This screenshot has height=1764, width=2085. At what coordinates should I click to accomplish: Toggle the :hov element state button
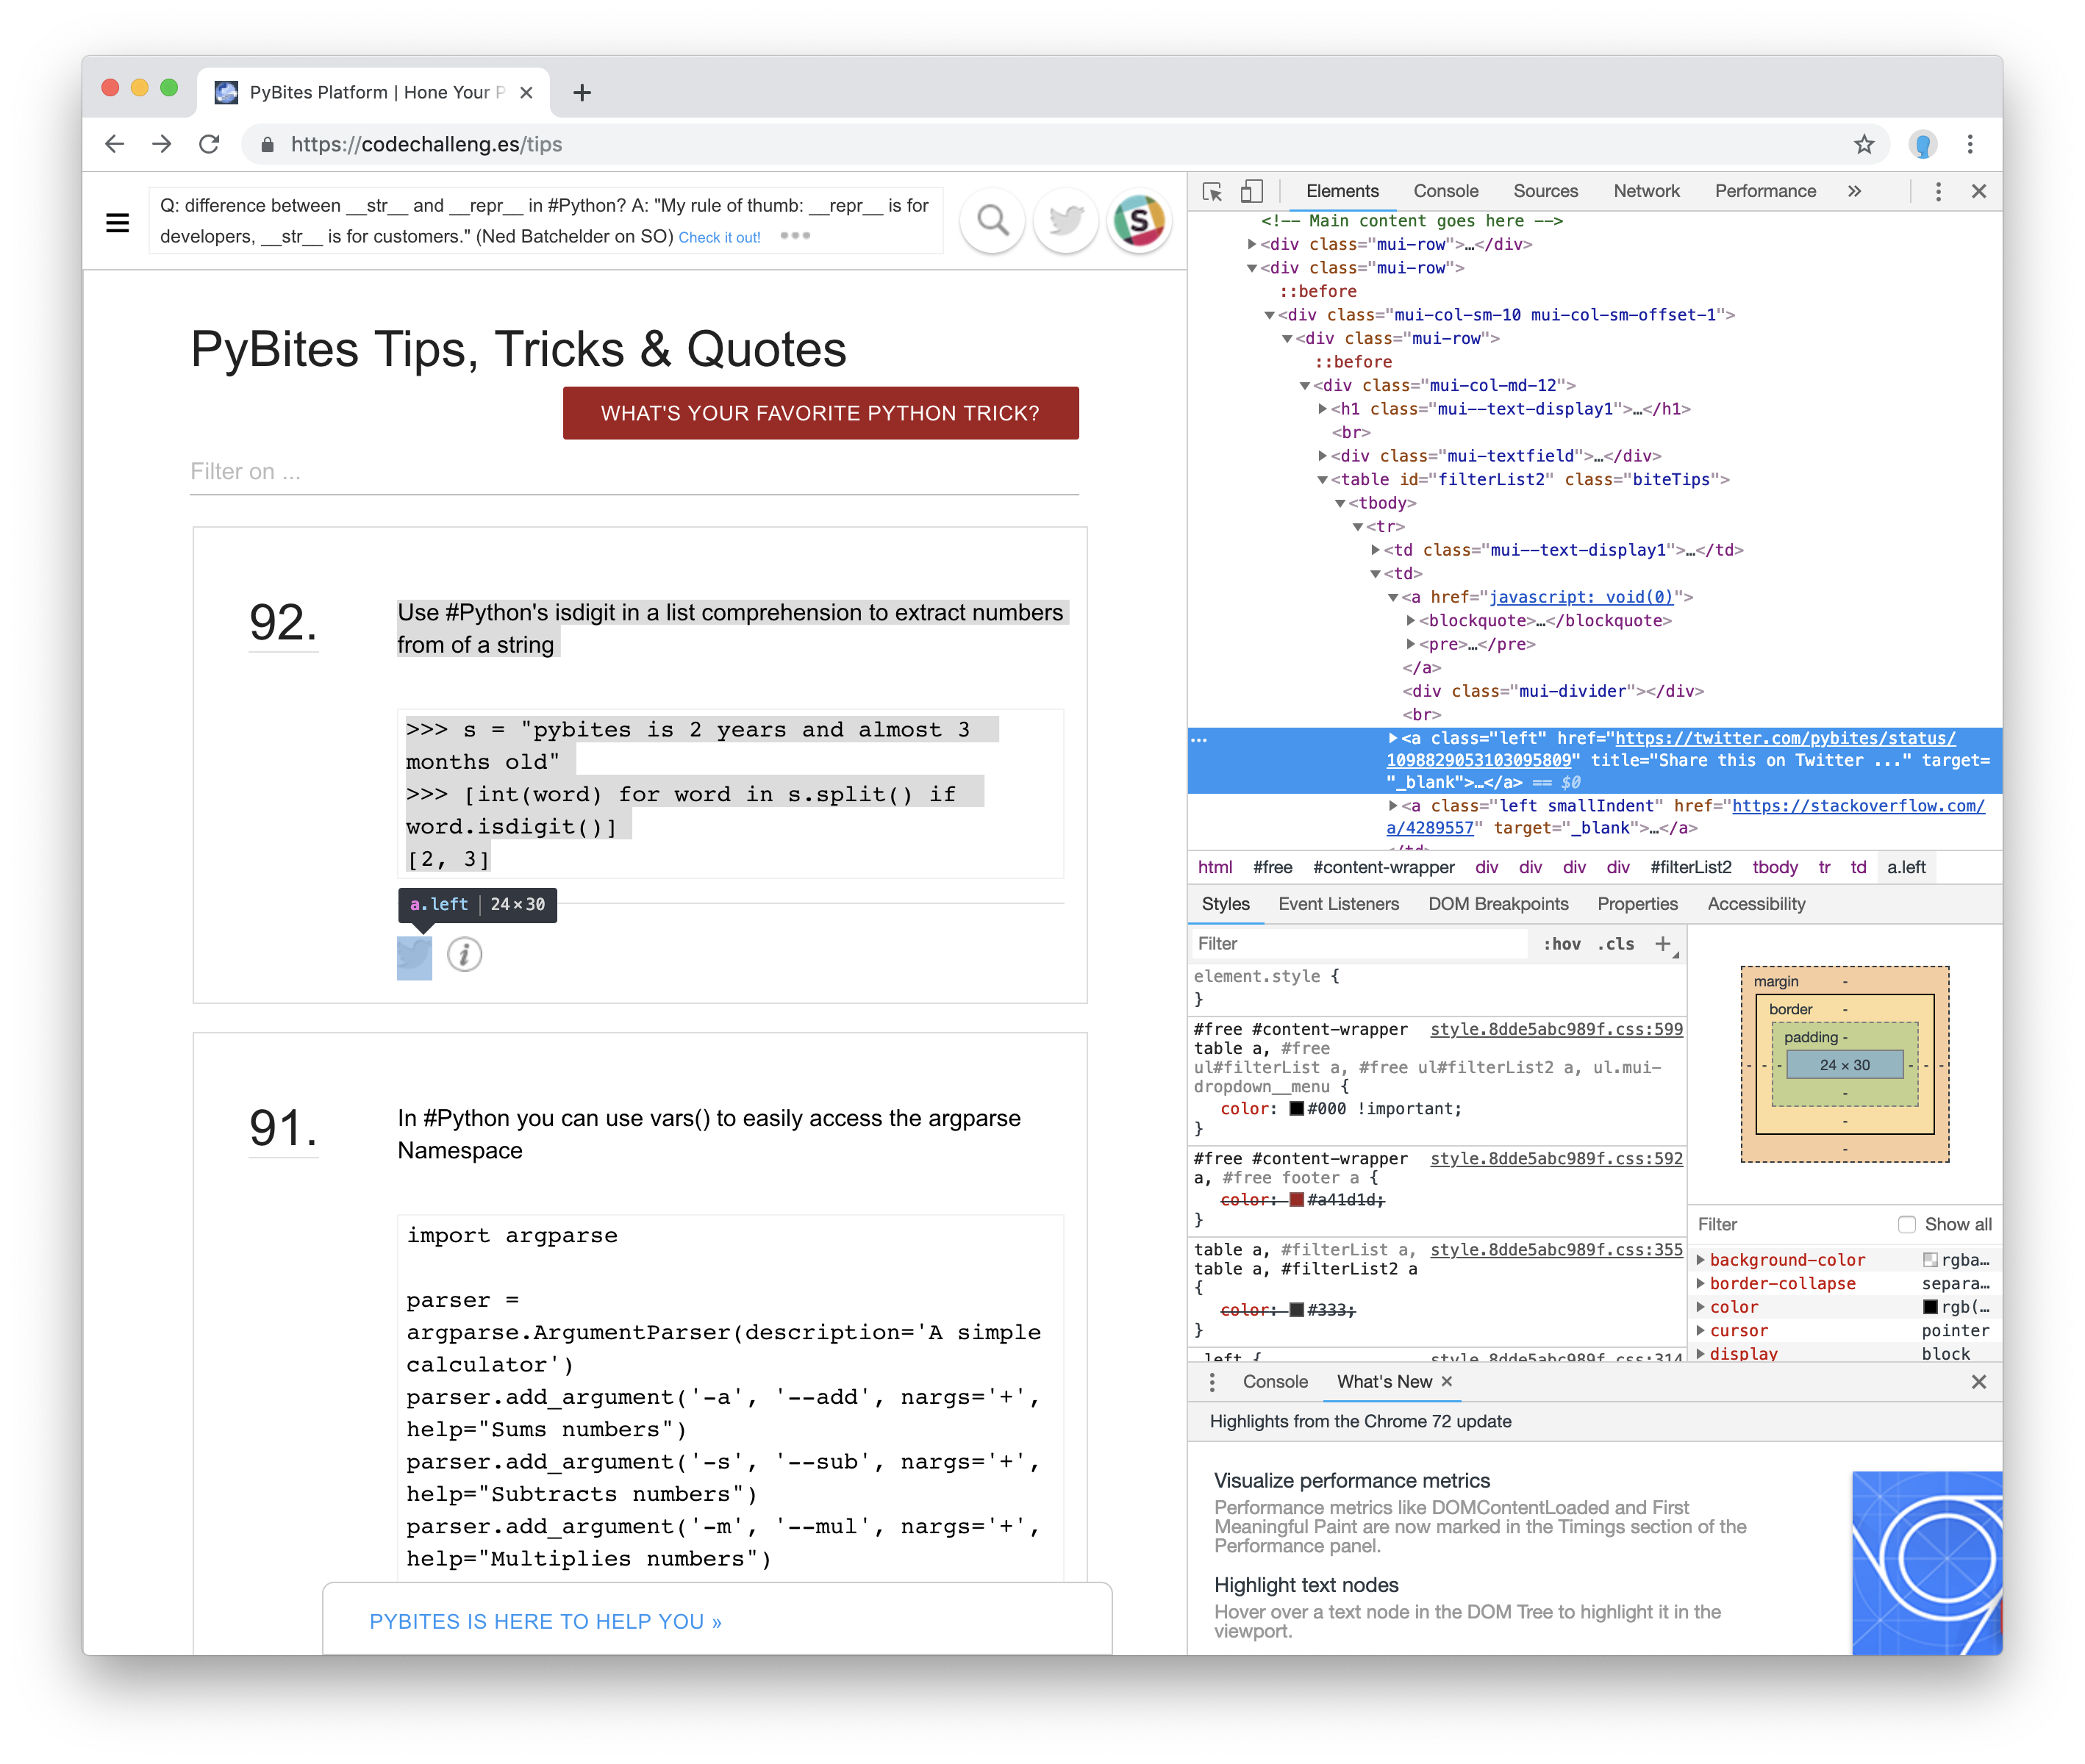click(x=1561, y=944)
